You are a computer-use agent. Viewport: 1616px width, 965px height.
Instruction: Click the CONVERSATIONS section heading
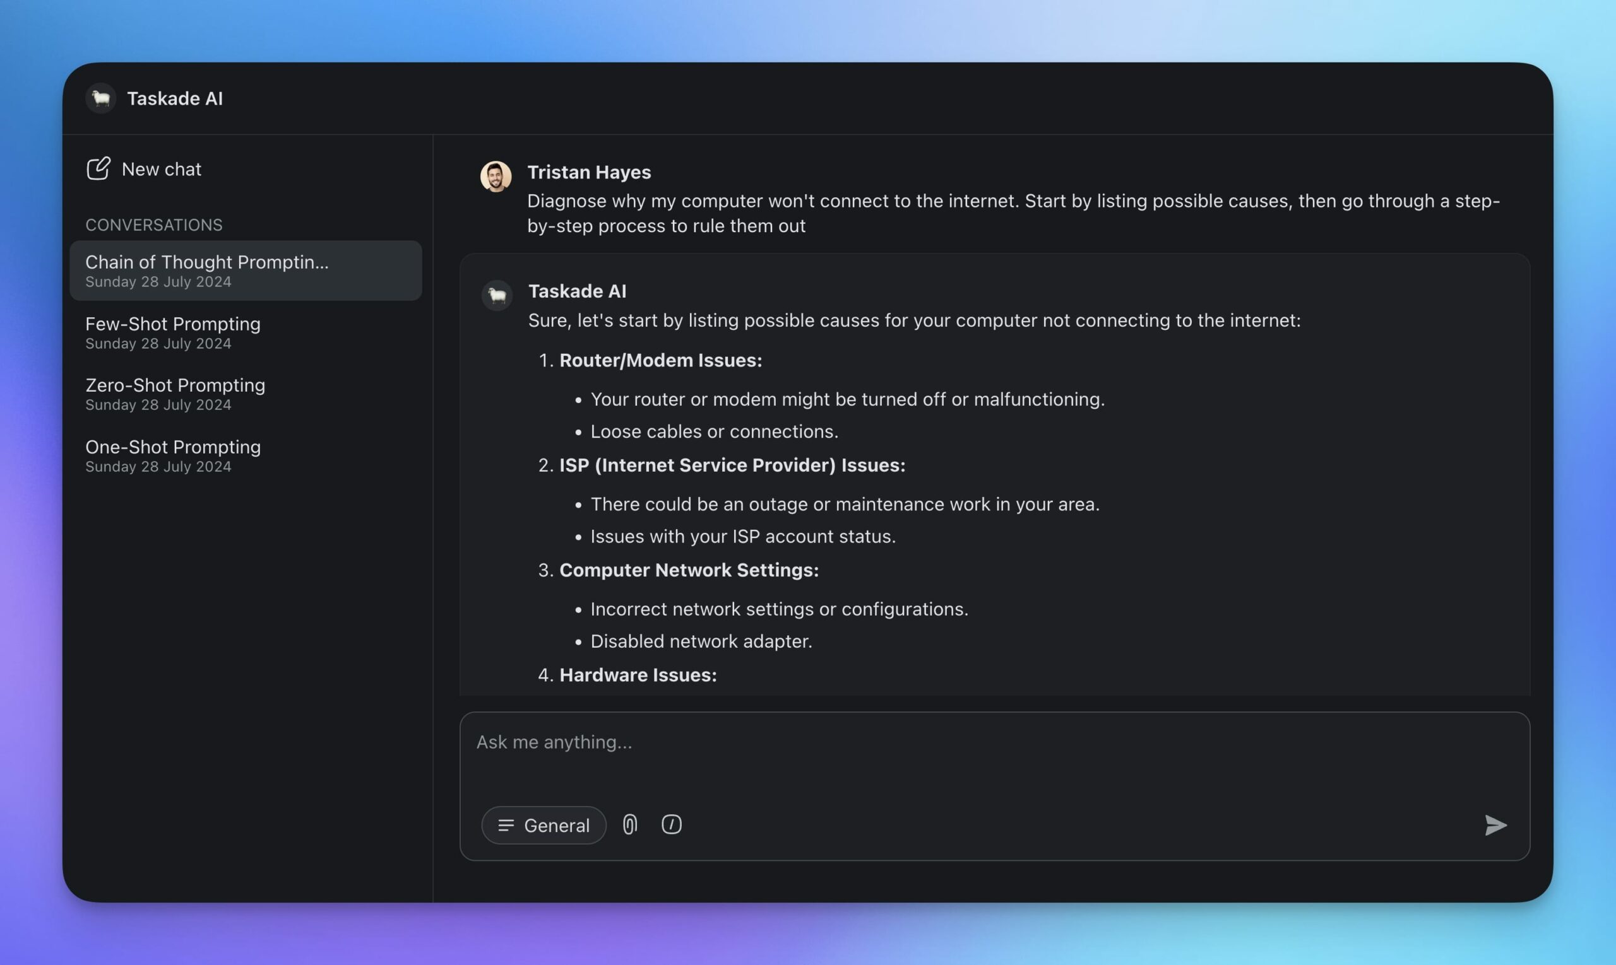(x=153, y=225)
